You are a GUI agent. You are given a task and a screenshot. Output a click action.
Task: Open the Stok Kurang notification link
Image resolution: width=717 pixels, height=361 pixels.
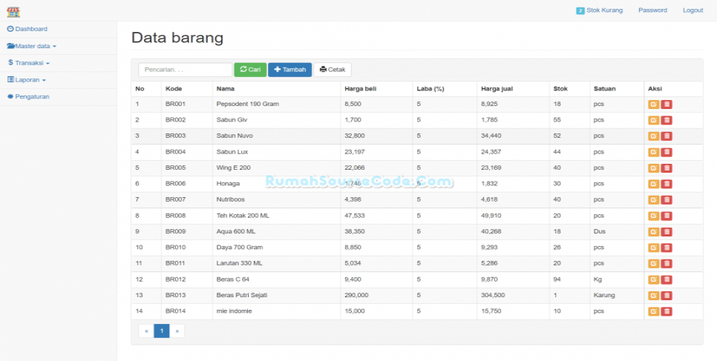coord(599,10)
